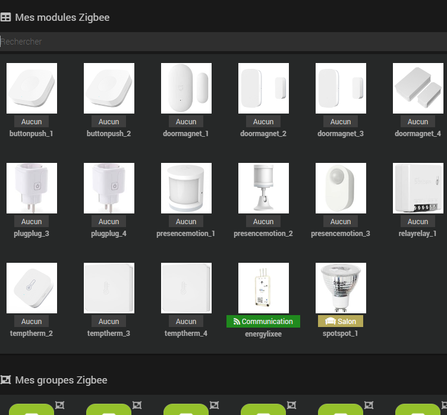Click the green Communication tag
This screenshot has height=415, width=447.
263,322
